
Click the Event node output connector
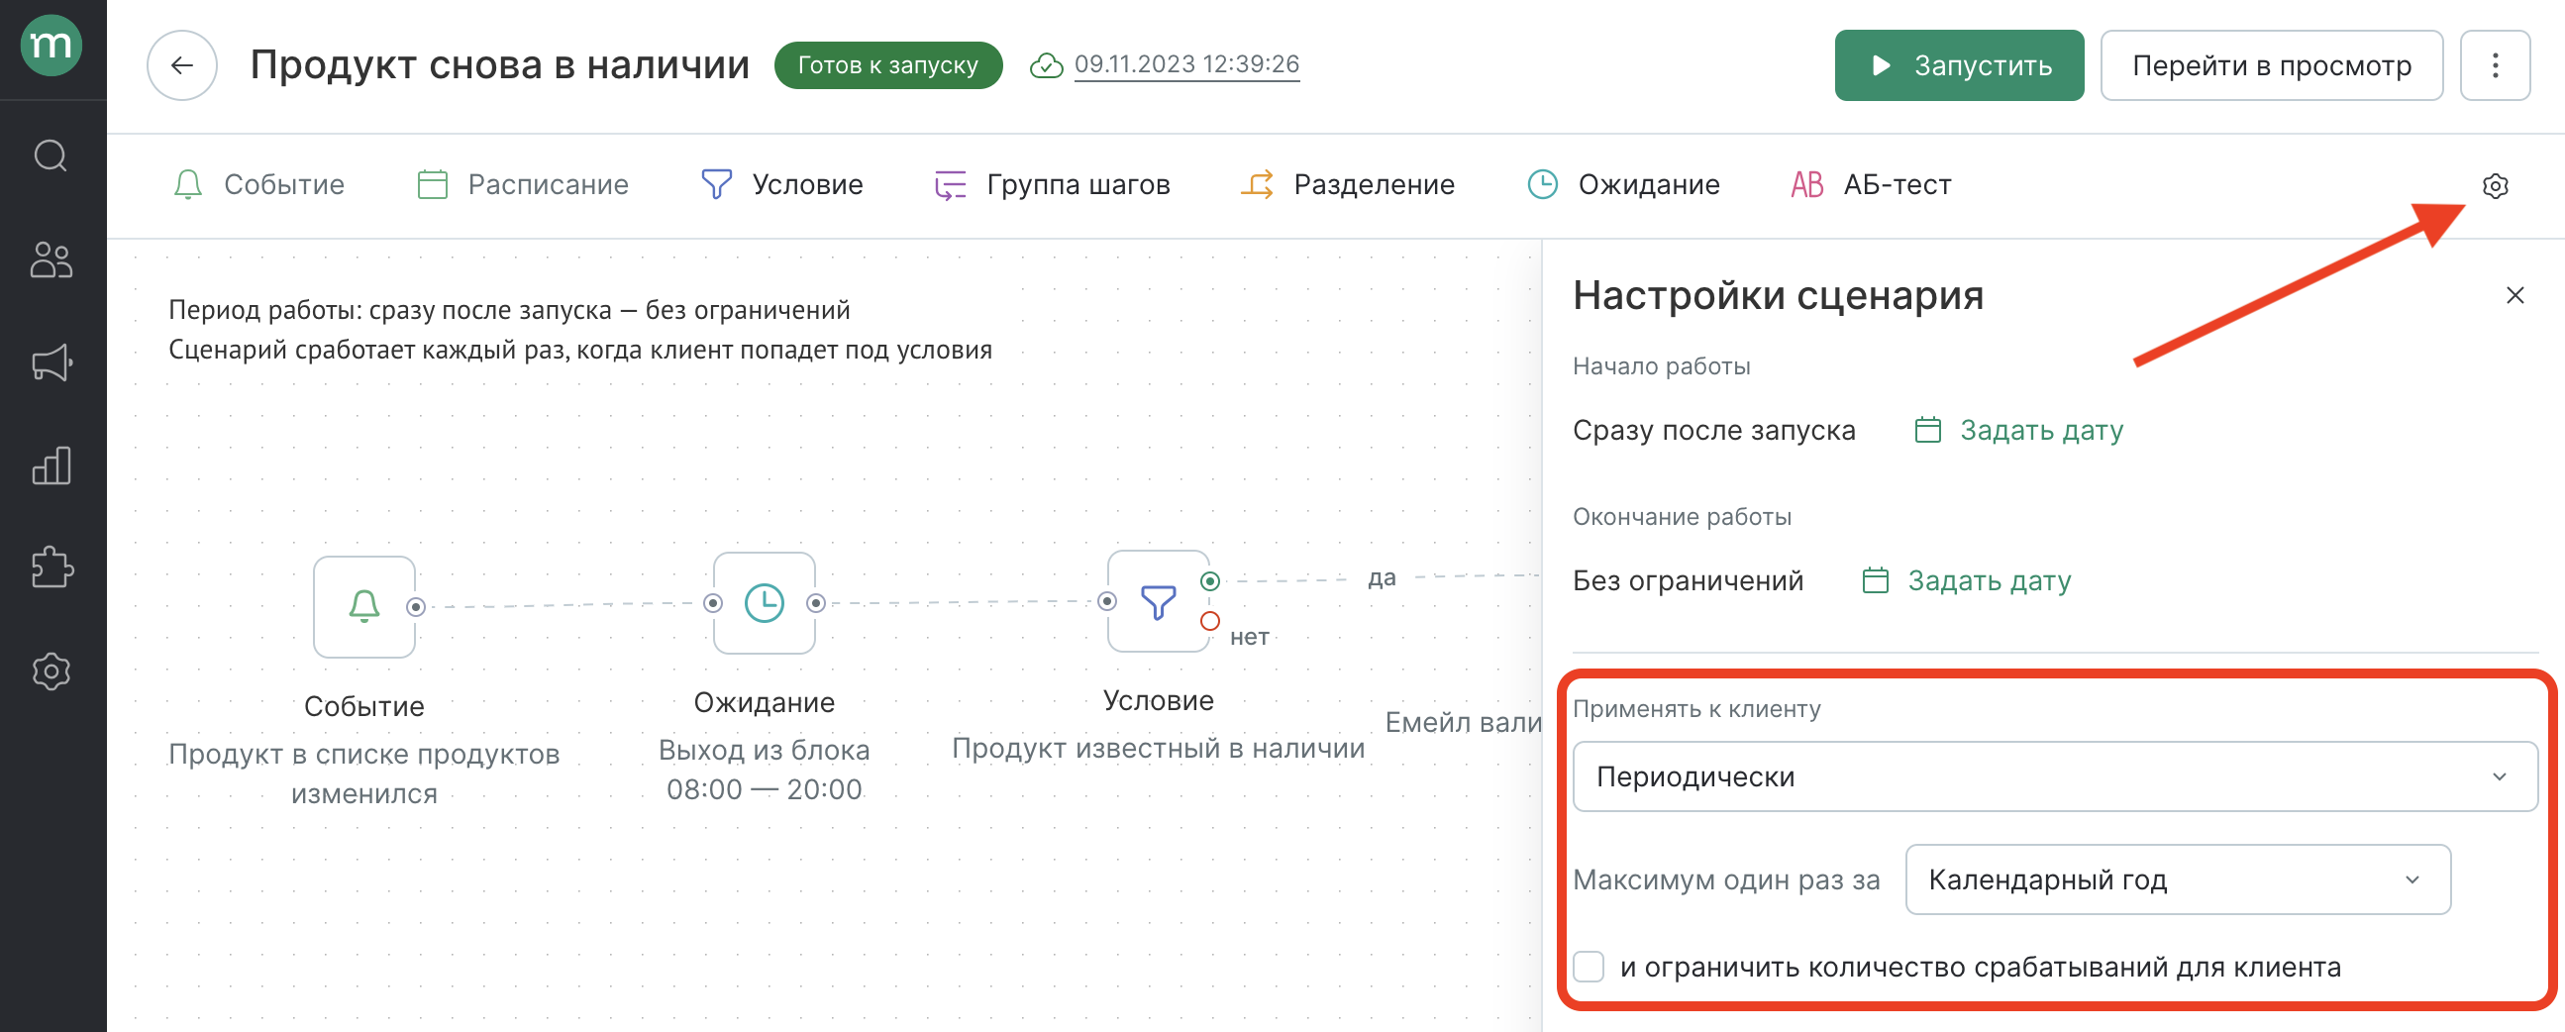pyautogui.click(x=416, y=607)
